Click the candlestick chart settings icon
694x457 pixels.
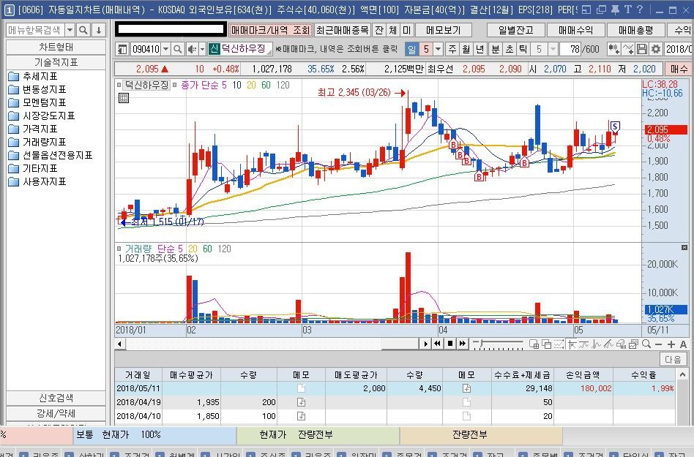[614, 49]
